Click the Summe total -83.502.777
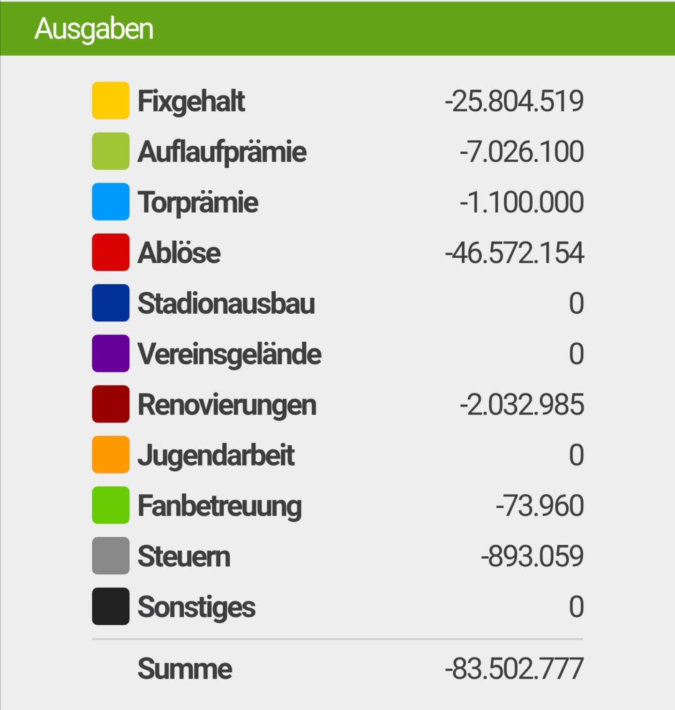The image size is (675, 710). [x=514, y=668]
